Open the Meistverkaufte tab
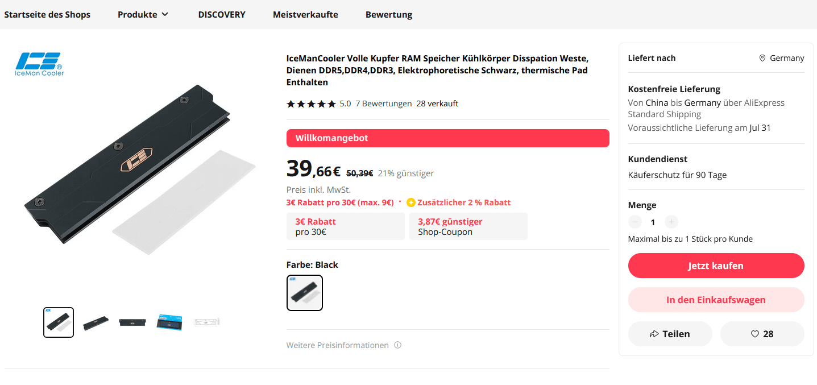Screen dimensions: 817x385 pos(305,15)
